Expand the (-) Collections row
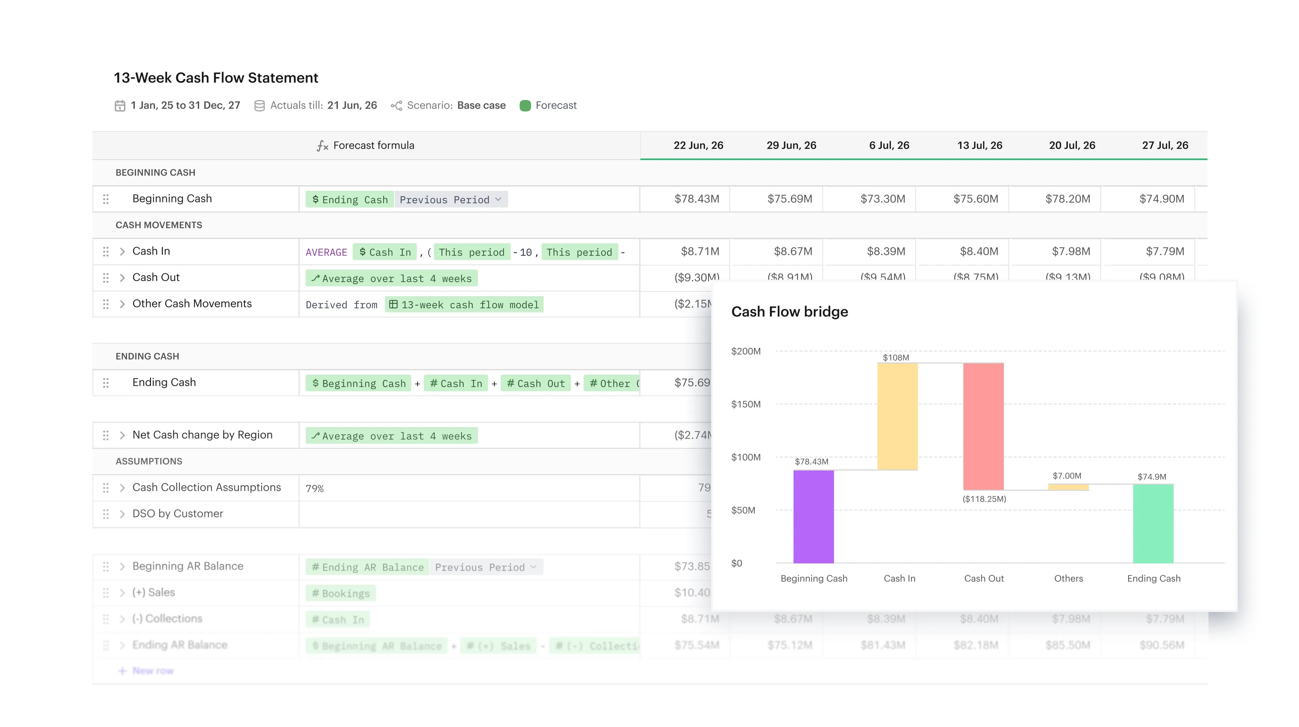The height and width of the screenshot is (727, 1299). (122, 619)
